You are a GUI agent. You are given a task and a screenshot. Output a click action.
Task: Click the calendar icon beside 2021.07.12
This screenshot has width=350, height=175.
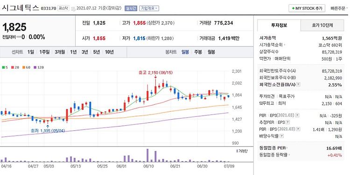tap(73, 9)
